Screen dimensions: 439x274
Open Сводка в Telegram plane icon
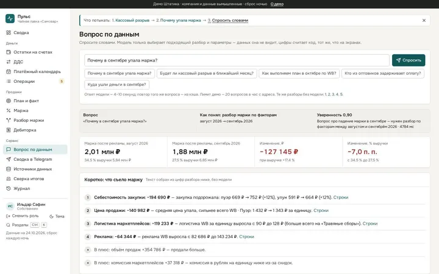click(9, 159)
